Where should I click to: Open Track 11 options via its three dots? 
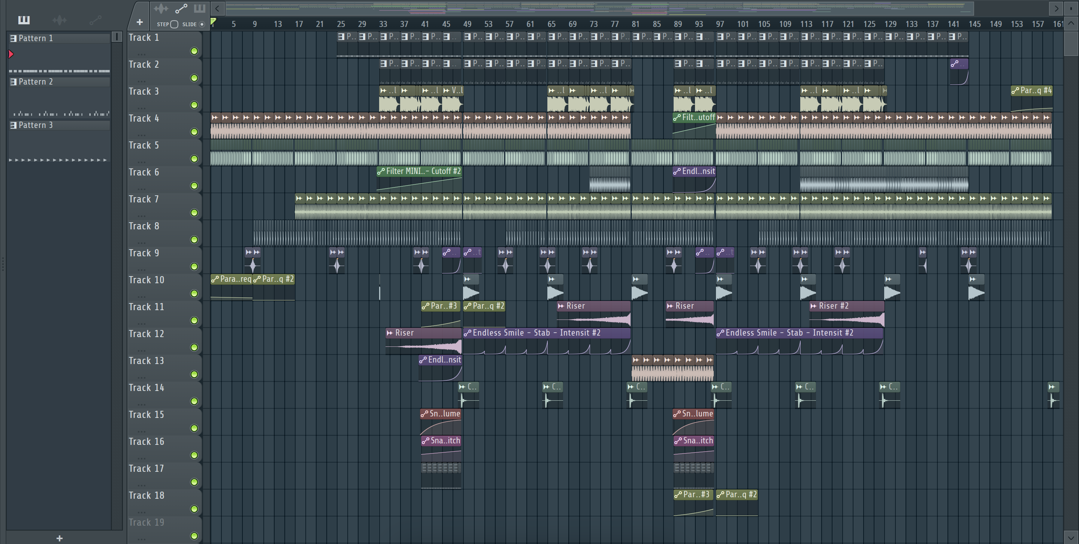142,324
